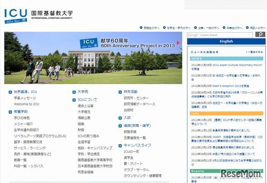Click the pink arrow on the anniversary banner
267x183 pixels.
point(178,43)
